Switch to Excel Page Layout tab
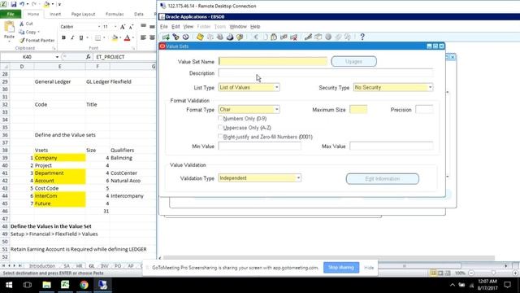This screenshot has height=293, width=520. [83, 14]
